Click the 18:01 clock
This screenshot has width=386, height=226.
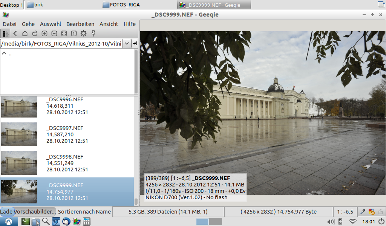pos(369,222)
